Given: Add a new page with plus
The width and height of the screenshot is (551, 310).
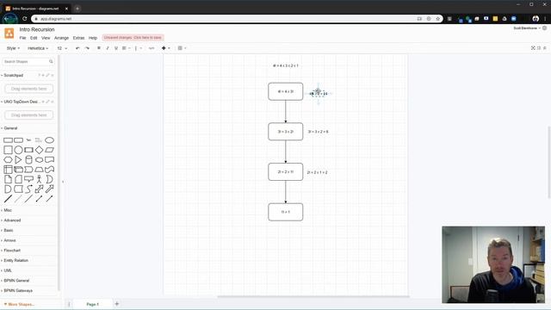Looking at the screenshot, I should pos(117,304).
